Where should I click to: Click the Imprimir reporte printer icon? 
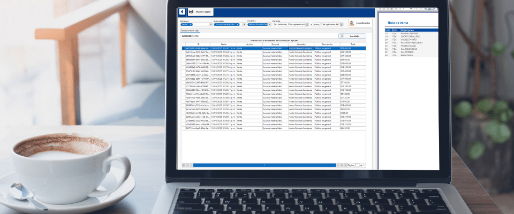(191, 12)
